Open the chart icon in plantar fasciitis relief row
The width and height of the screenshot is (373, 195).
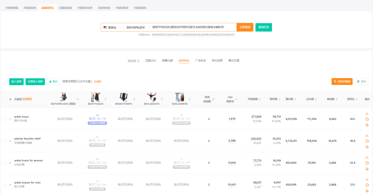point(367,135)
